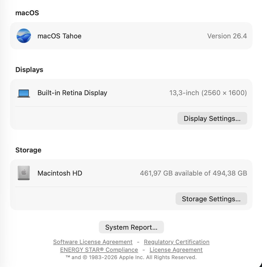Screen dimensions: 262x267
Task: Click the macOS Tahoe wallpaper icon
Action: [x=24, y=36]
